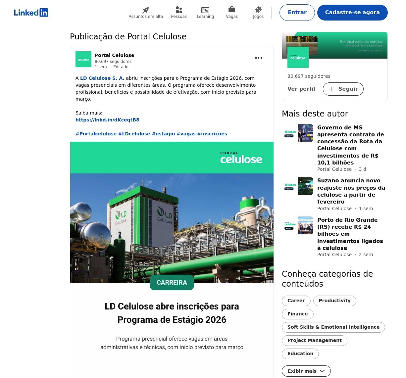Follow Portal Celulose with Seguir button
The width and height of the screenshot is (406, 378).
point(343,89)
